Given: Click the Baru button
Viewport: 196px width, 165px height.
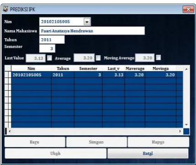Looking at the screenshot, I should click(x=35, y=142).
